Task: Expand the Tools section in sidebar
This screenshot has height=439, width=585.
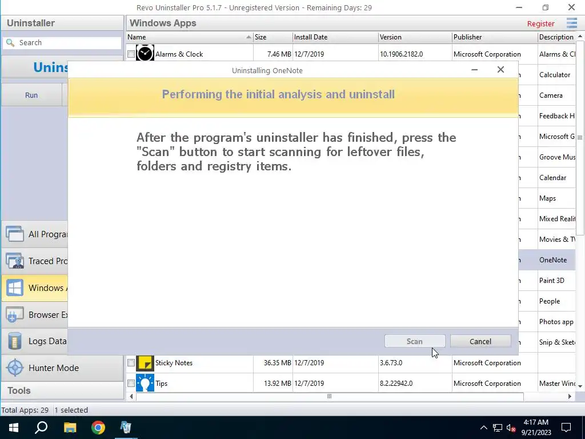Action: pyautogui.click(x=62, y=390)
